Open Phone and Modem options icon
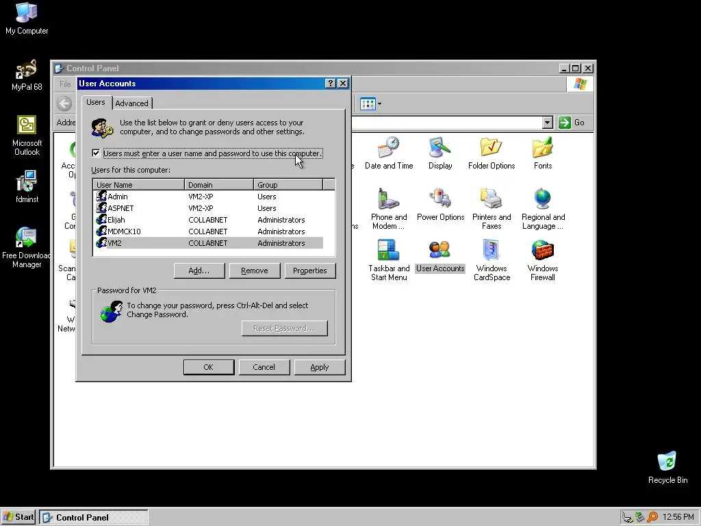 click(x=389, y=209)
